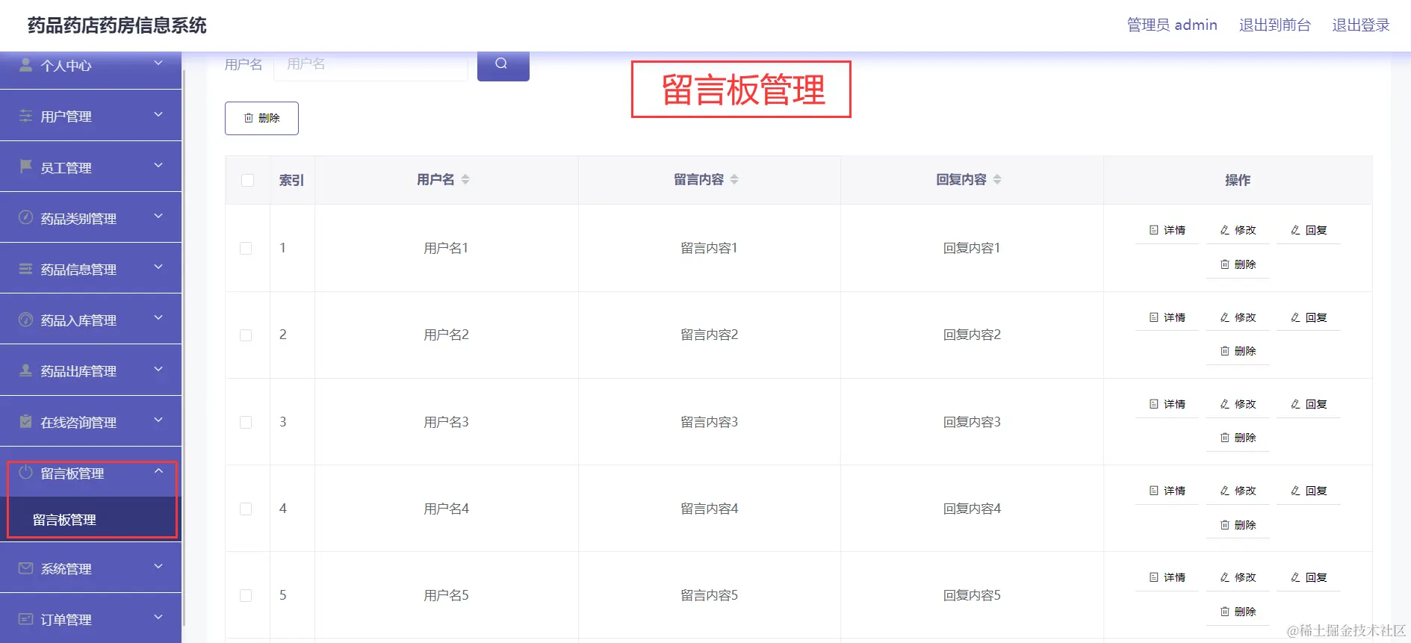
Task: Click the 药品信息管理 list icon in sidebar
Action: point(25,269)
